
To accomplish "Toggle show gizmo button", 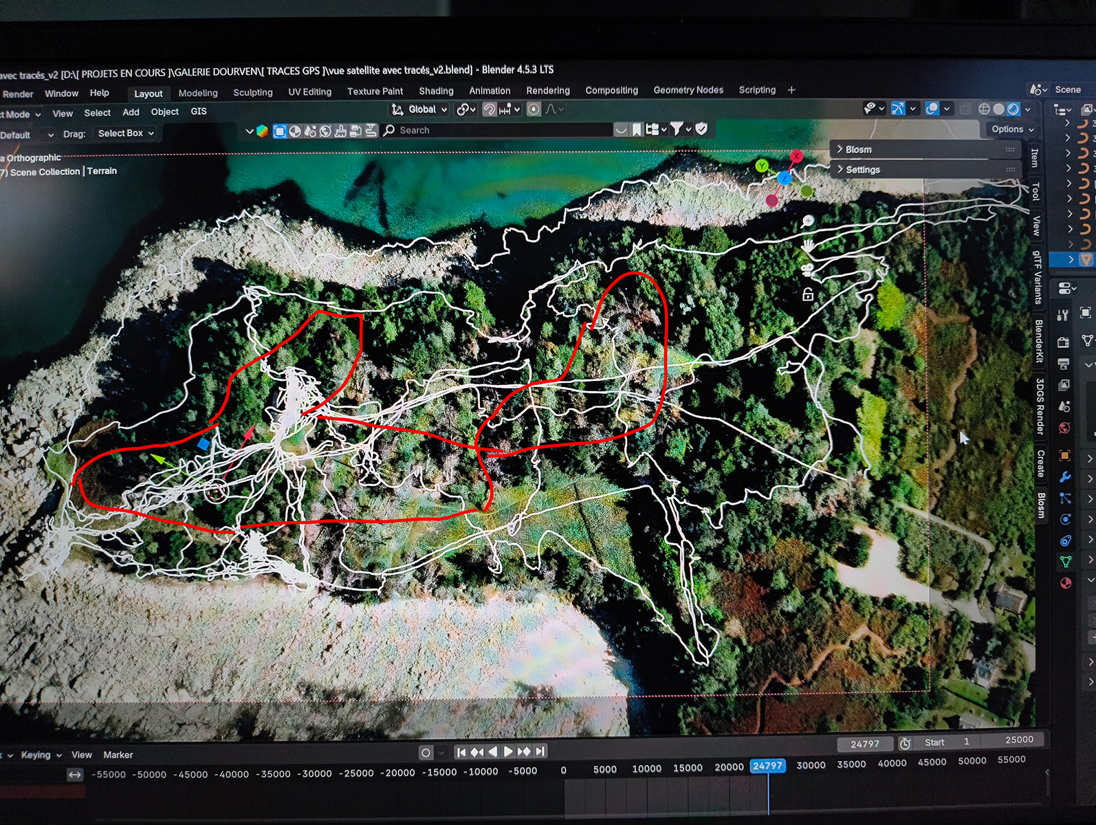I will click(898, 109).
